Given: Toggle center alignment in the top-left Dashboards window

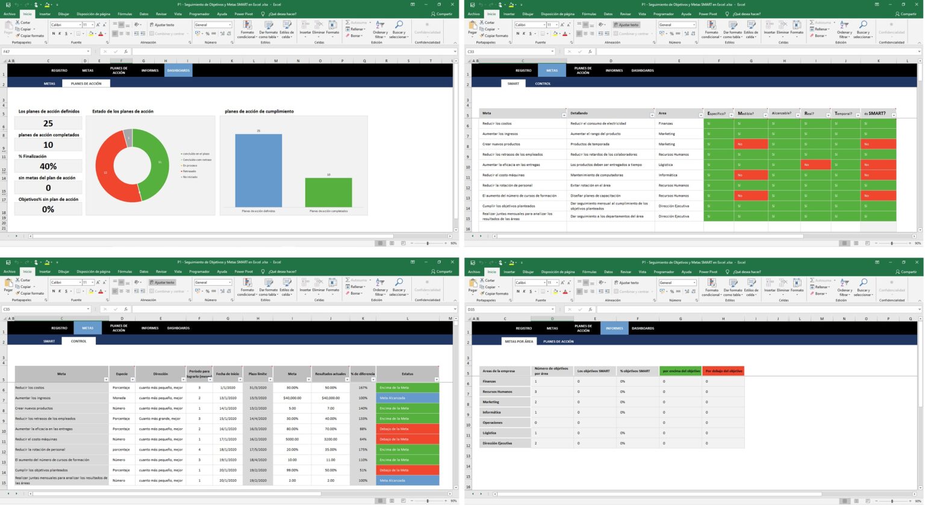Looking at the screenshot, I should tap(121, 34).
